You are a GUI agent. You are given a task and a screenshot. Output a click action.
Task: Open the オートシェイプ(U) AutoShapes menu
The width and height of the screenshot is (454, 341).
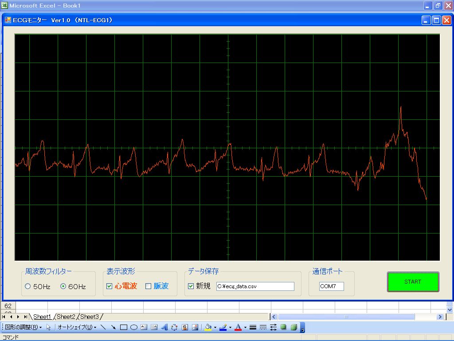[77, 327]
